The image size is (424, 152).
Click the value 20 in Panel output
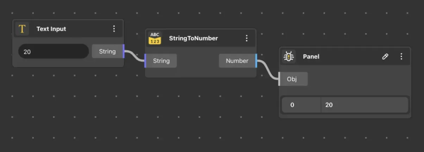pos(364,105)
